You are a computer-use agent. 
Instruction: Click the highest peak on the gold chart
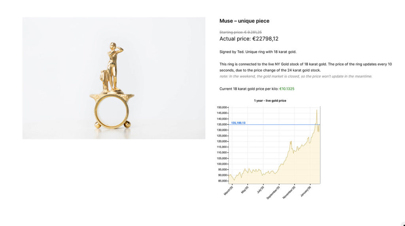[316, 110]
